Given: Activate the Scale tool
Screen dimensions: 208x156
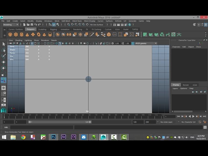Looking at the screenshot, I should (4, 74).
